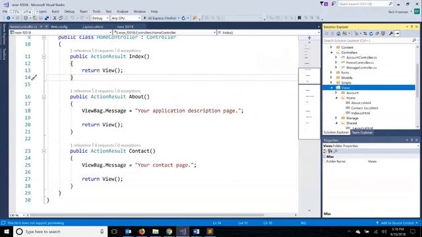Click the taskbar Type here to search box
Viewport: 422px width, 237px height.
point(60,231)
